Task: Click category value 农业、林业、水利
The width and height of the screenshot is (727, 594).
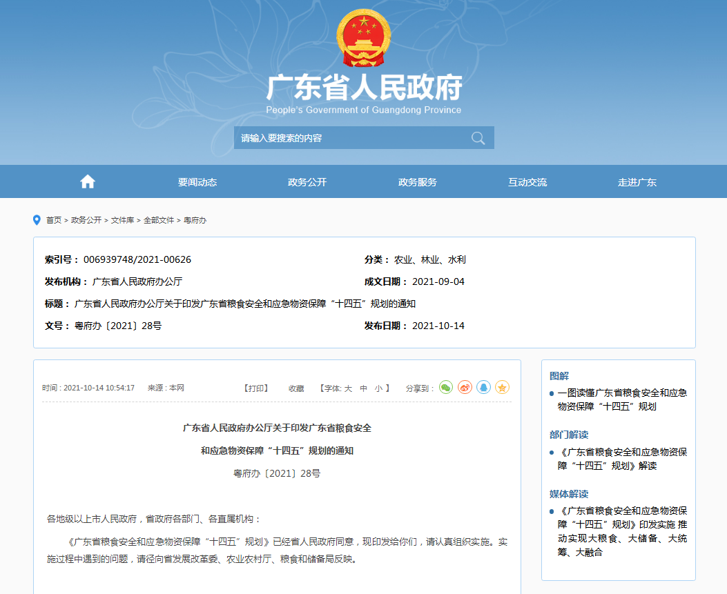Action: 430,259
